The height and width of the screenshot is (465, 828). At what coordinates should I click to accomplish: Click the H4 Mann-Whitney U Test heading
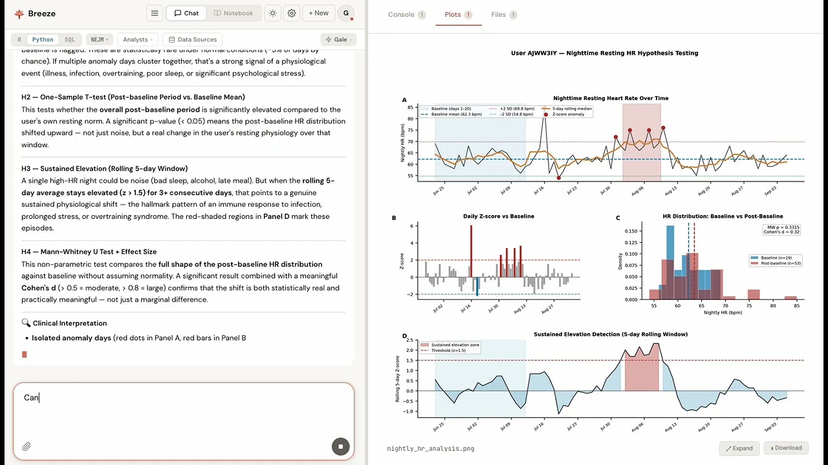pos(89,252)
